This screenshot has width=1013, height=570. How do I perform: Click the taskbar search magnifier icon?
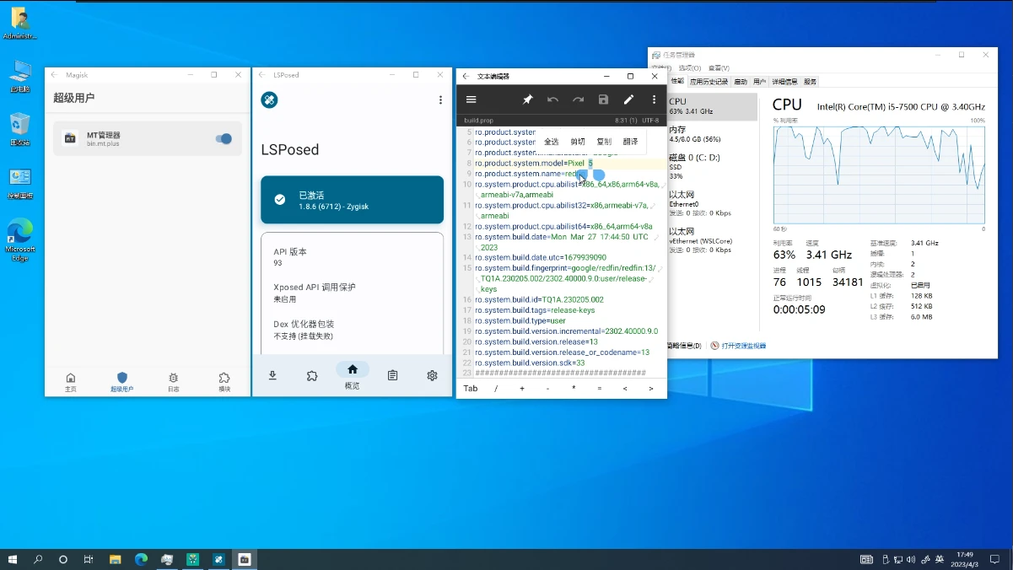pyautogui.click(x=38, y=559)
